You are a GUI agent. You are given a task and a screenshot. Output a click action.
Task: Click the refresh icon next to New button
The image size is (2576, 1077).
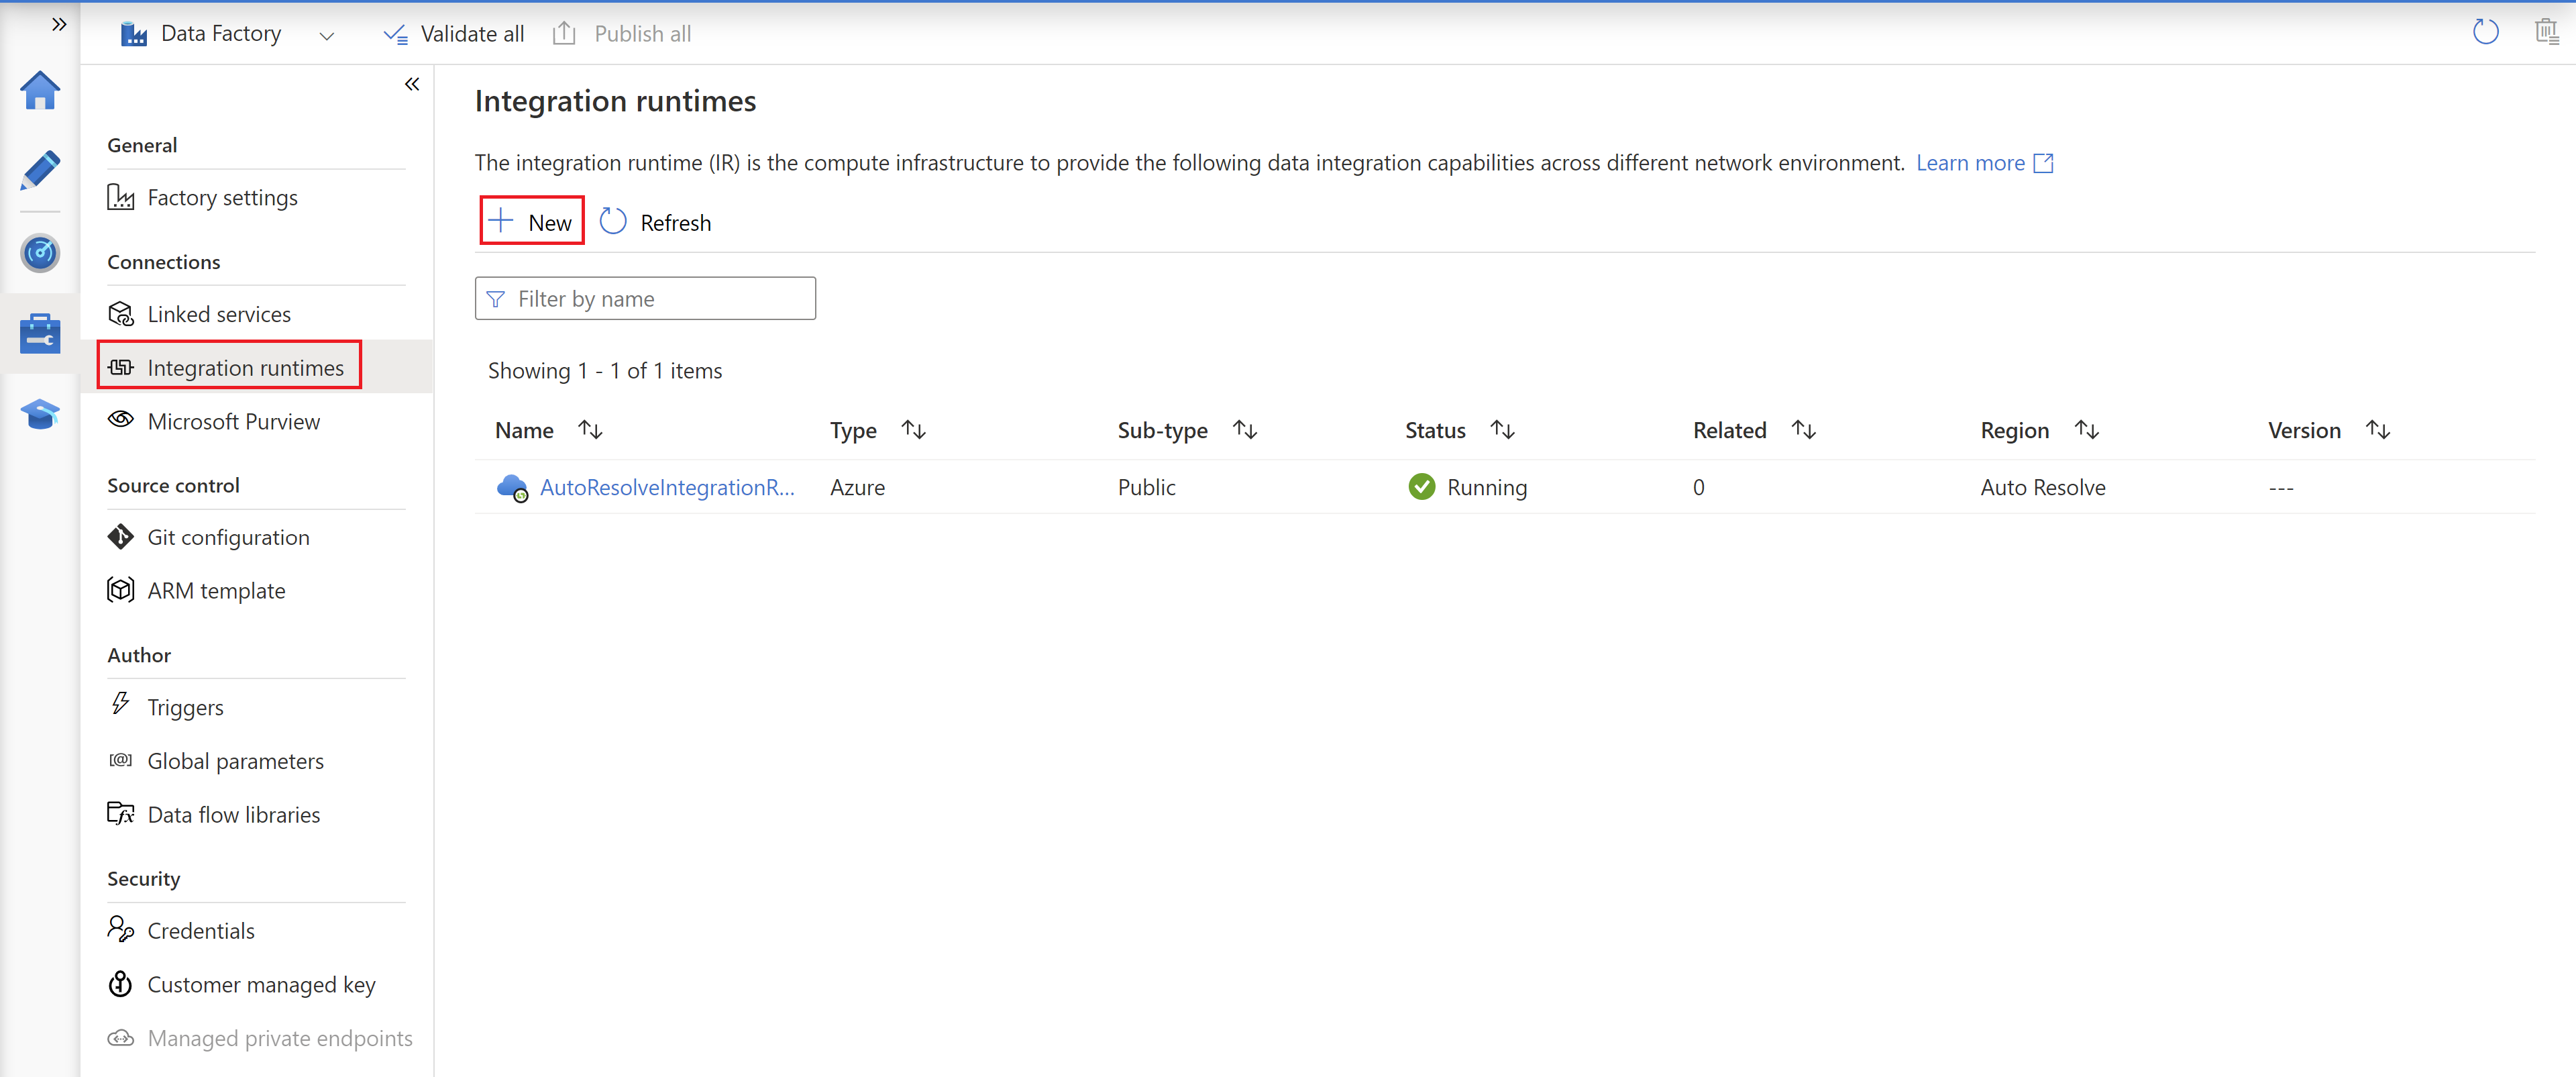pos(611,222)
